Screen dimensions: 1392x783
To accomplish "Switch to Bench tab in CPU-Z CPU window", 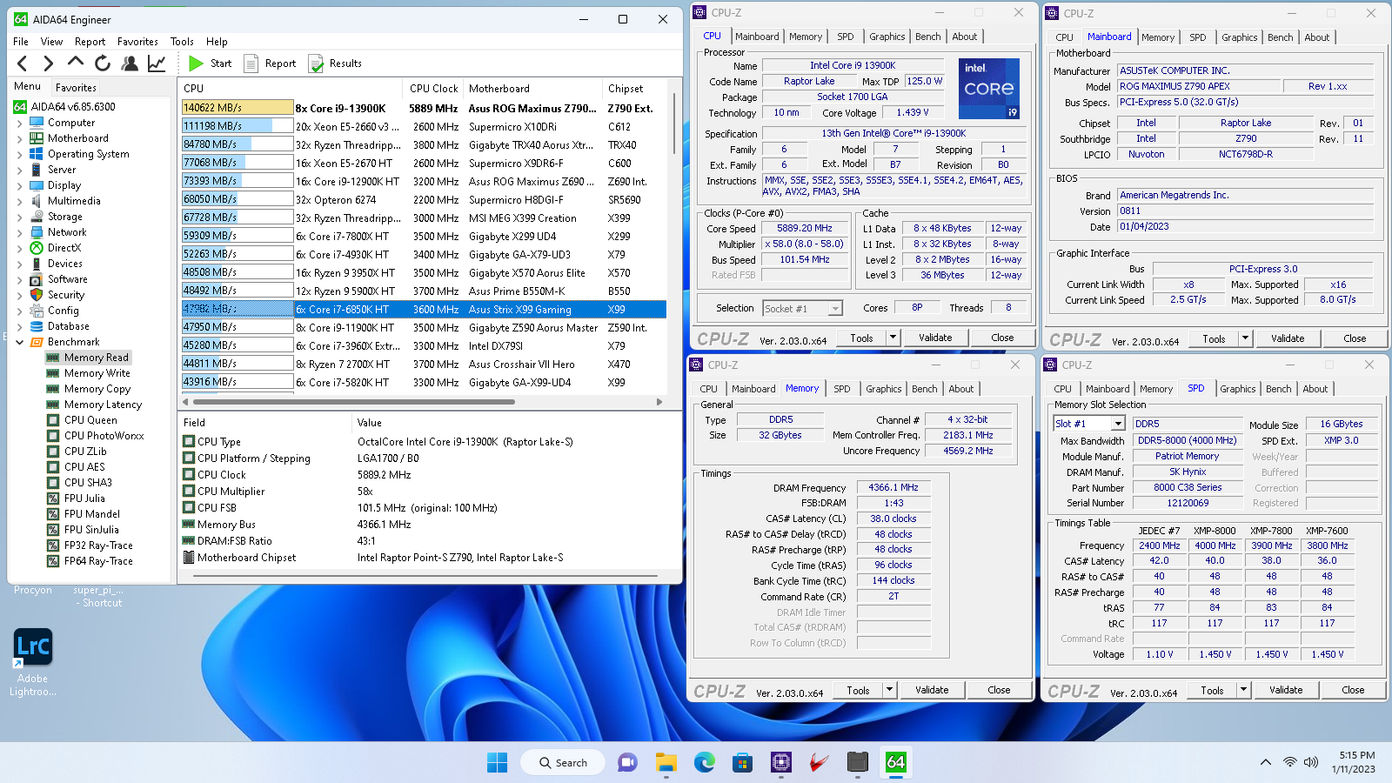I will 927,37.
